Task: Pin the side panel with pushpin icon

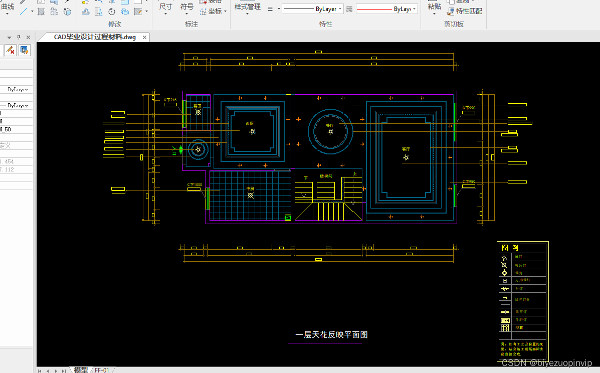Action: [x=19, y=37]
